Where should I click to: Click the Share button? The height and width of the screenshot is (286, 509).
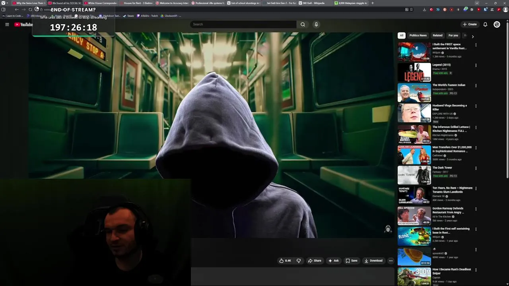pos(315,261)
